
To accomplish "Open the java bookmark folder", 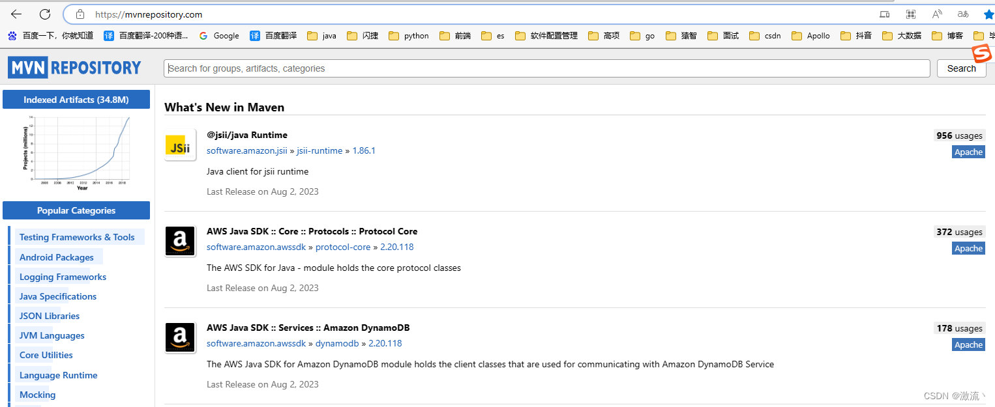I will tap(321, 36).
